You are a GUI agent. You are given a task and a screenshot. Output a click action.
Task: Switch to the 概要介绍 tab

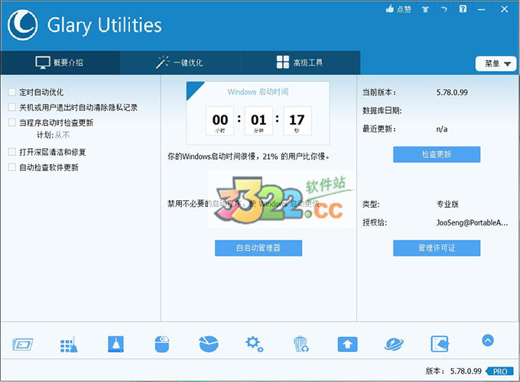click(x=60, y=63)
